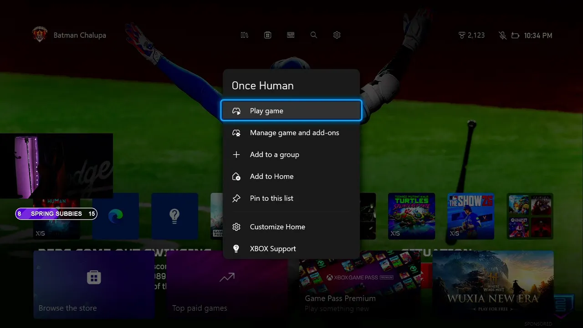Open the Game Pass Premium card
This screenshot has height=328, width=583.
[360, 284]
